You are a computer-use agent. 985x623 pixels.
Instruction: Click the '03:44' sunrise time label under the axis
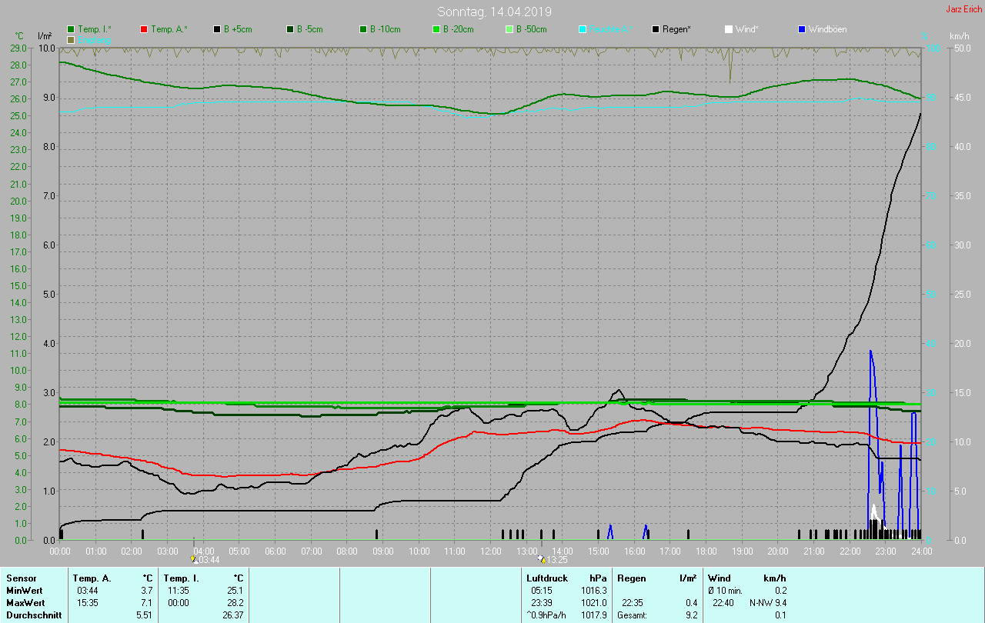click(x=209, y=560)
